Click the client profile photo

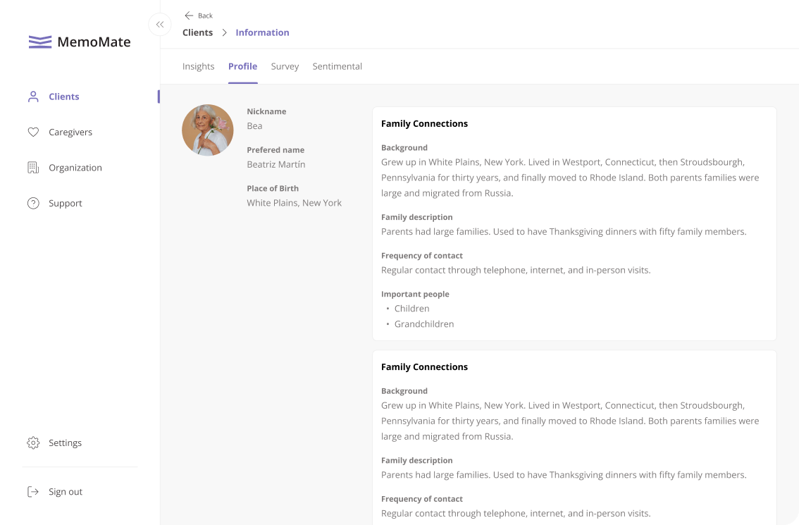[x=208, y=130]
